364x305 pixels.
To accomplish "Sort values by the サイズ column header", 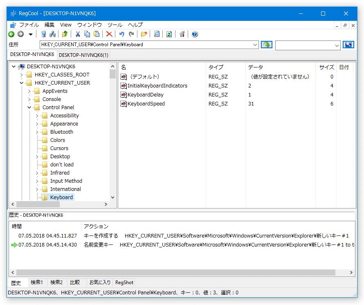I will (x=326, y=67).
